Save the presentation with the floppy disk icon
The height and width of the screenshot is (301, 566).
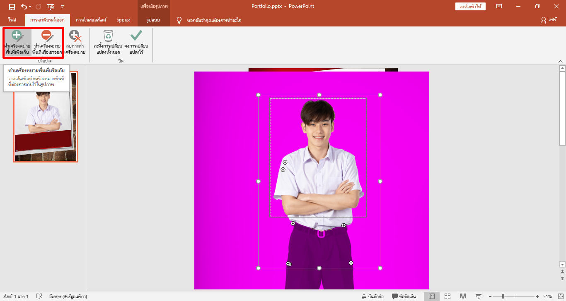coord(12,7)
